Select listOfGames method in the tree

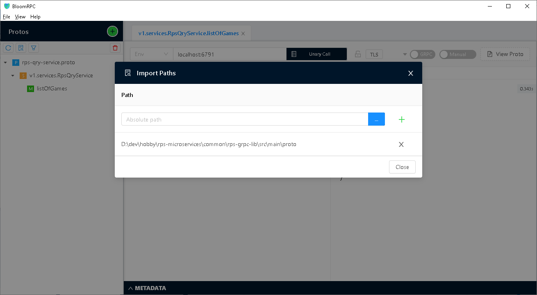pyautogui.click(x=52, y=88)
